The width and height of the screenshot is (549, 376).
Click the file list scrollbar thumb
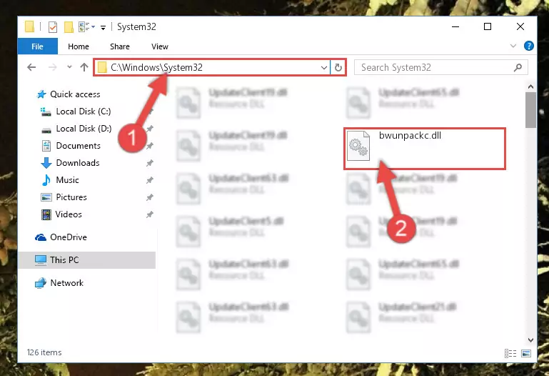click(530, 110)
